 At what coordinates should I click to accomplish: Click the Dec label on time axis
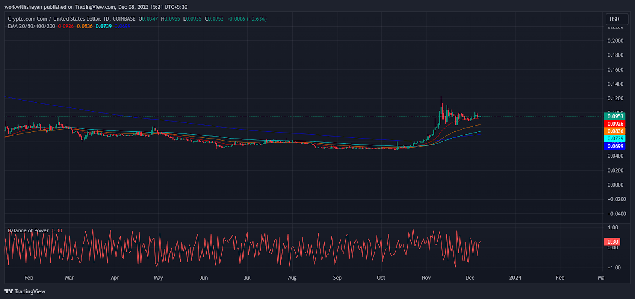[470, 278]
